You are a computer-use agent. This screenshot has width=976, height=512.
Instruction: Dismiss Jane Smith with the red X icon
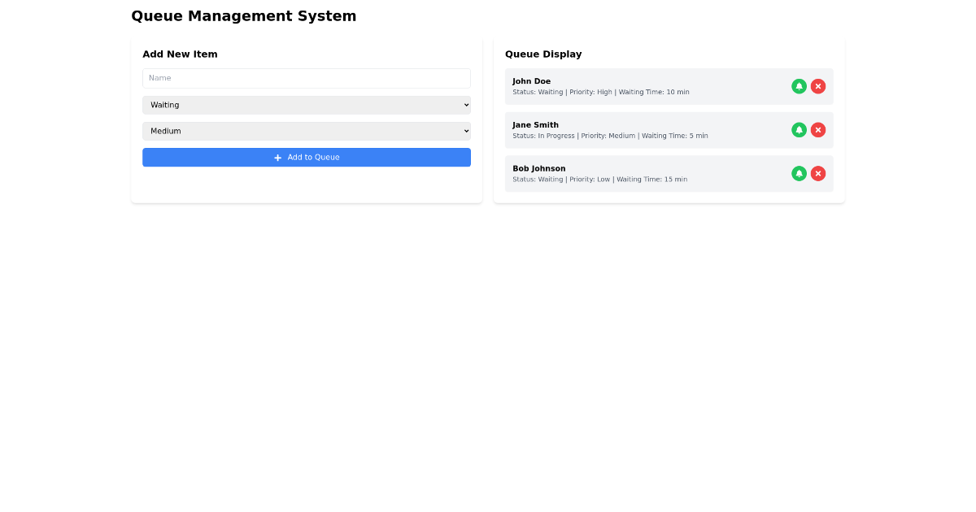coord(818,129)
